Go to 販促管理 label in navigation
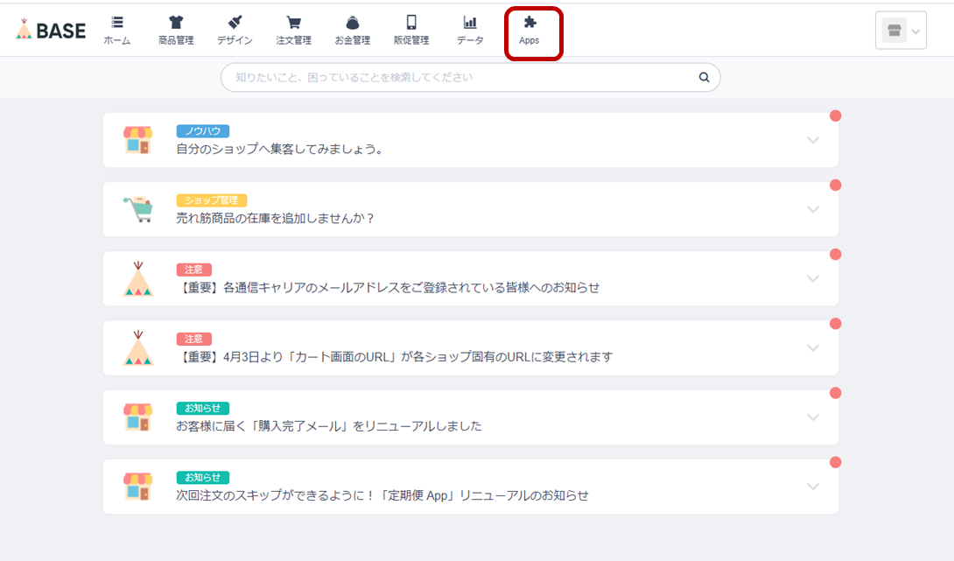954x561 pixels. pos(411,41)
